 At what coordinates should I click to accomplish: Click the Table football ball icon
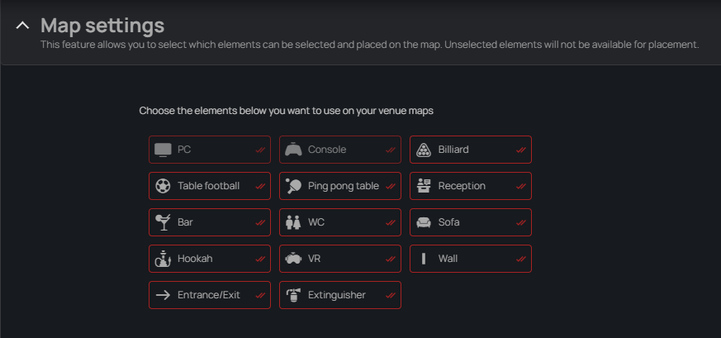pyautogui.click(x=164, y=186)
